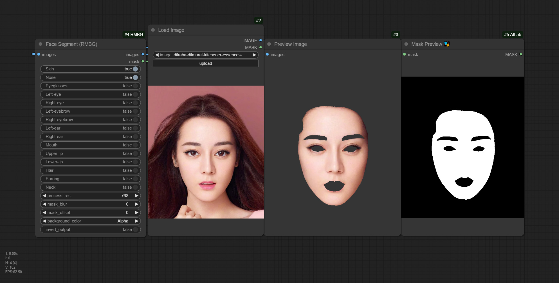Decrease mask_offset with left arrow

44,213
